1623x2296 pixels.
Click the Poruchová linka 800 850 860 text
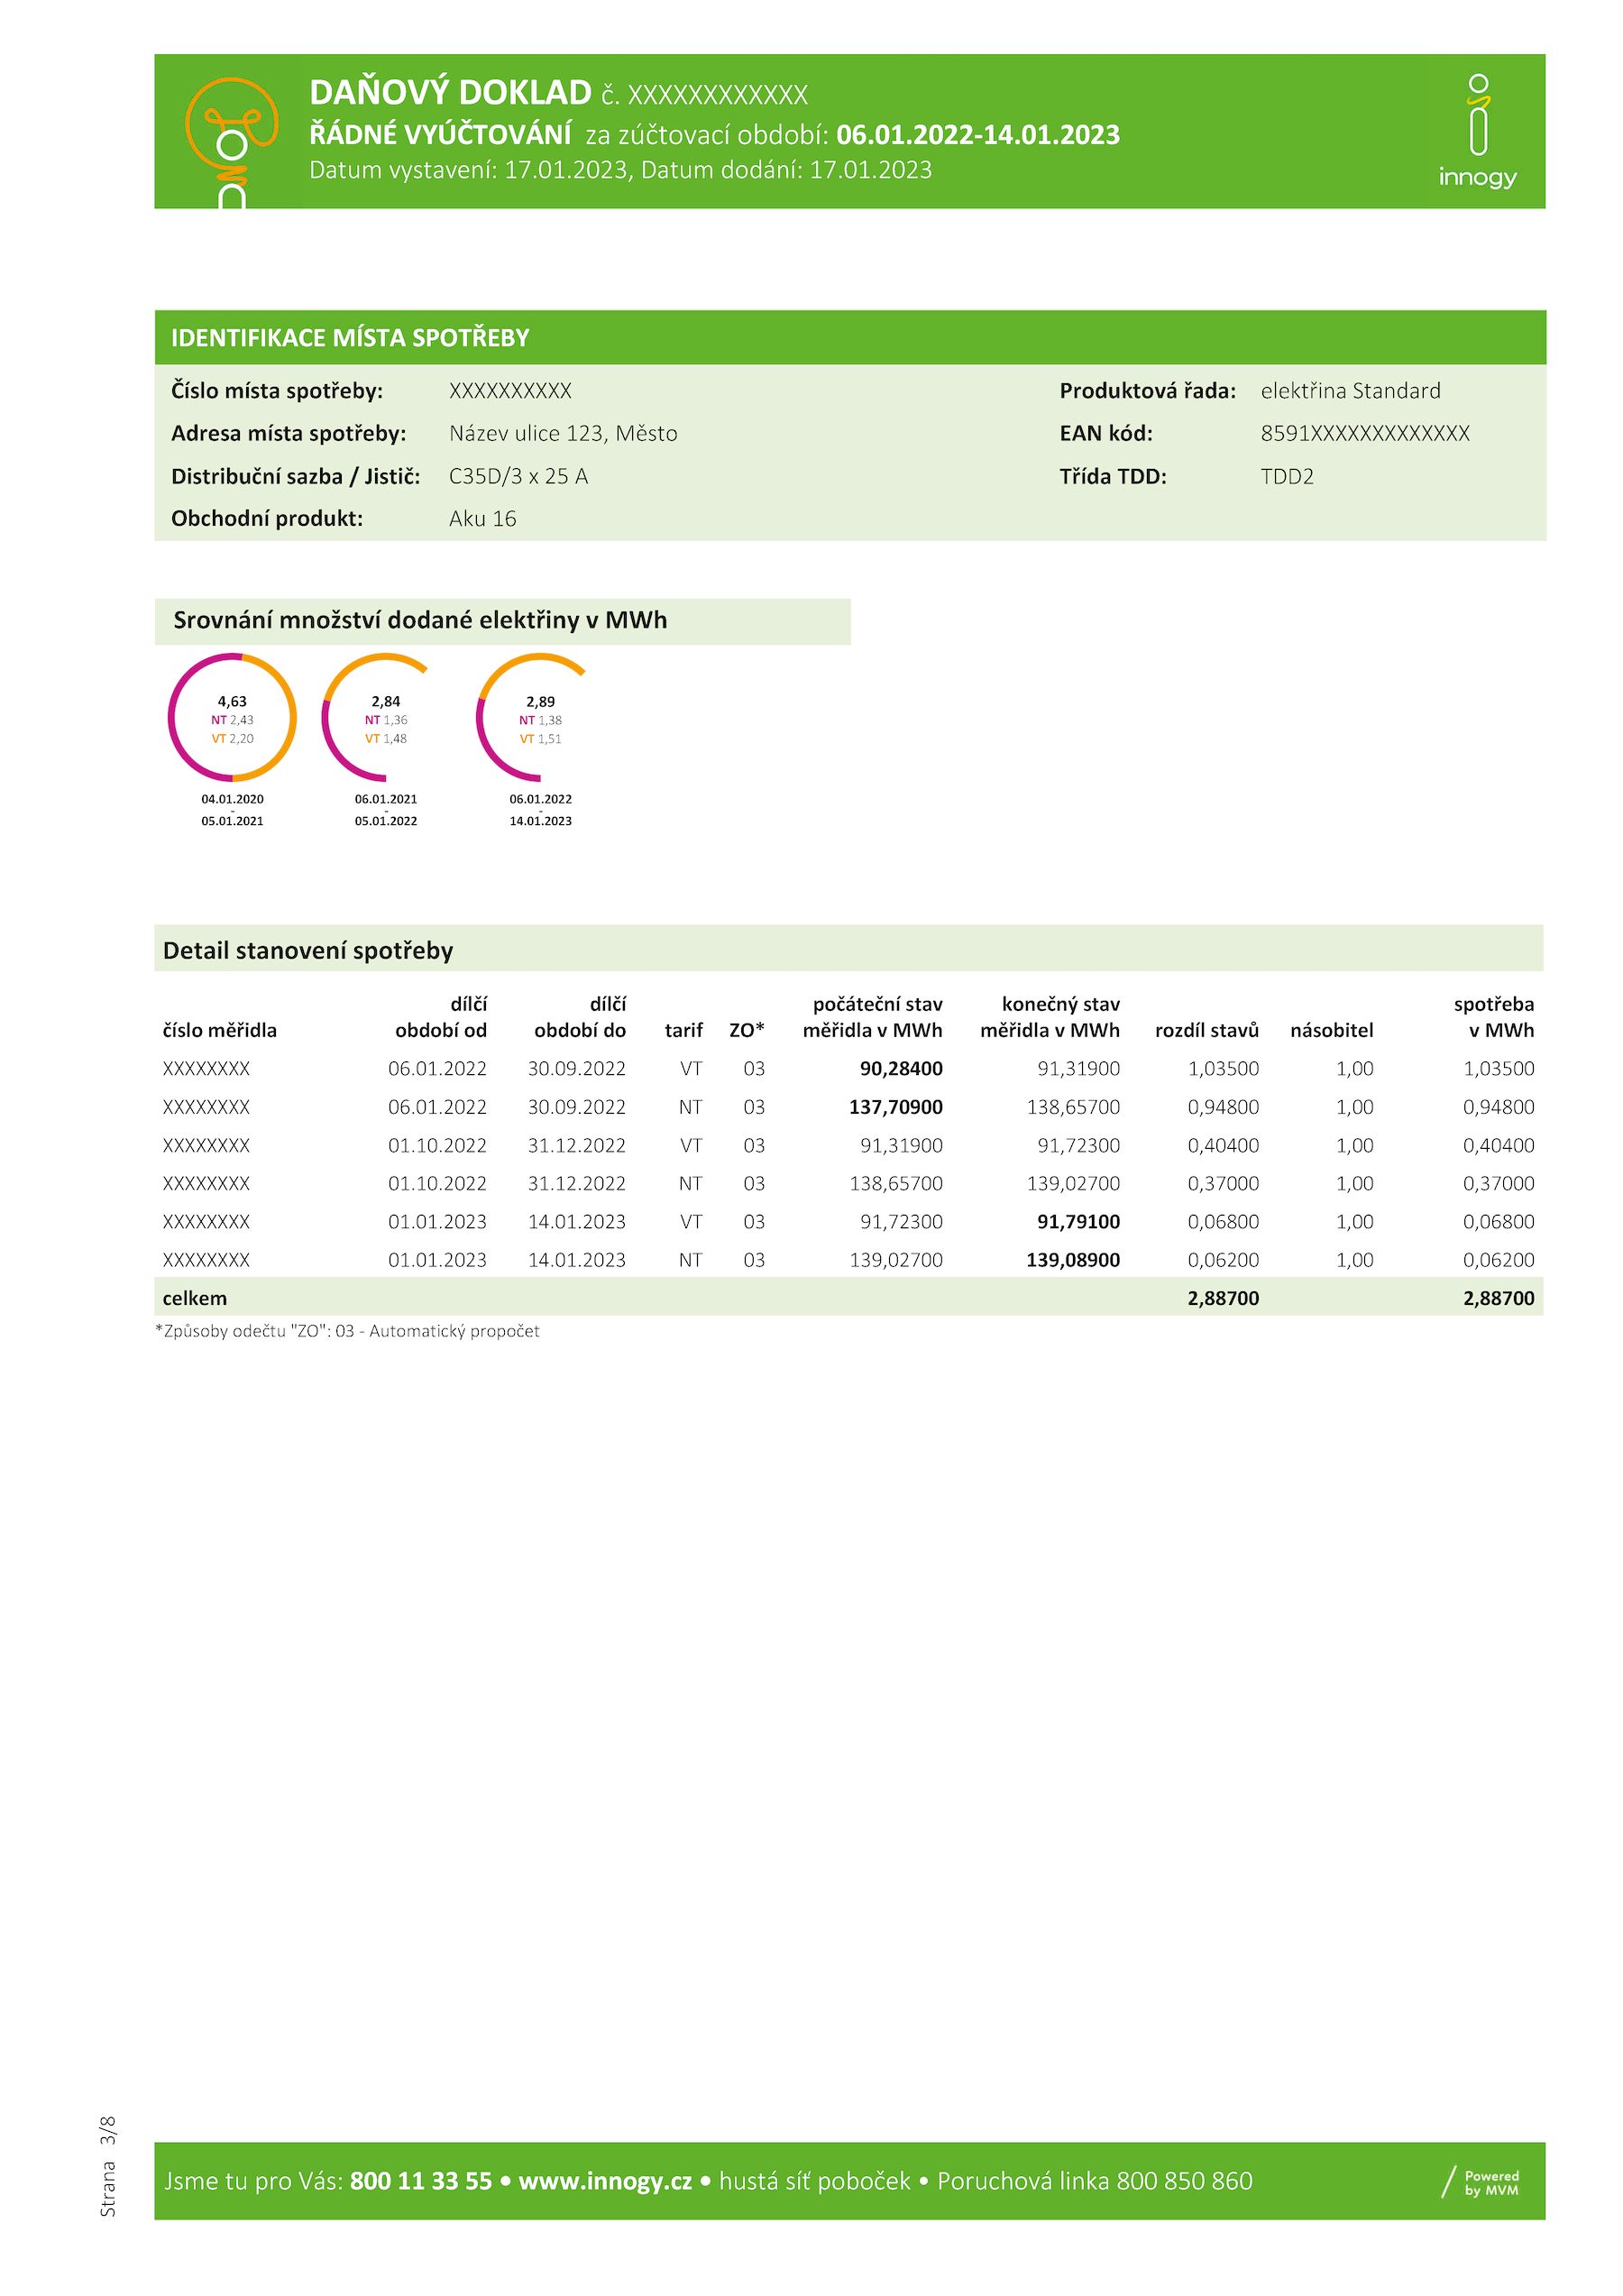1094,2181
